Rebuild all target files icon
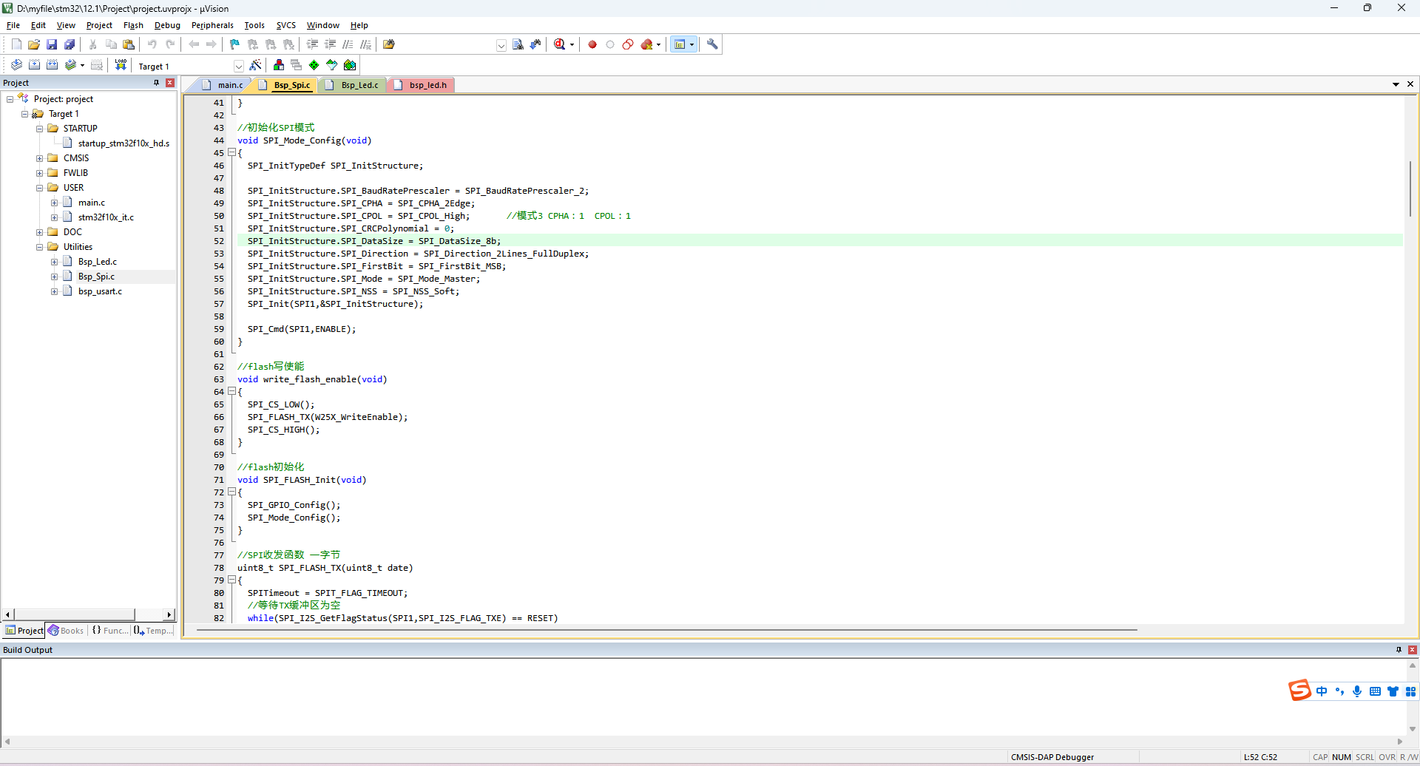 pyautogui.click(x=52, y=65)
